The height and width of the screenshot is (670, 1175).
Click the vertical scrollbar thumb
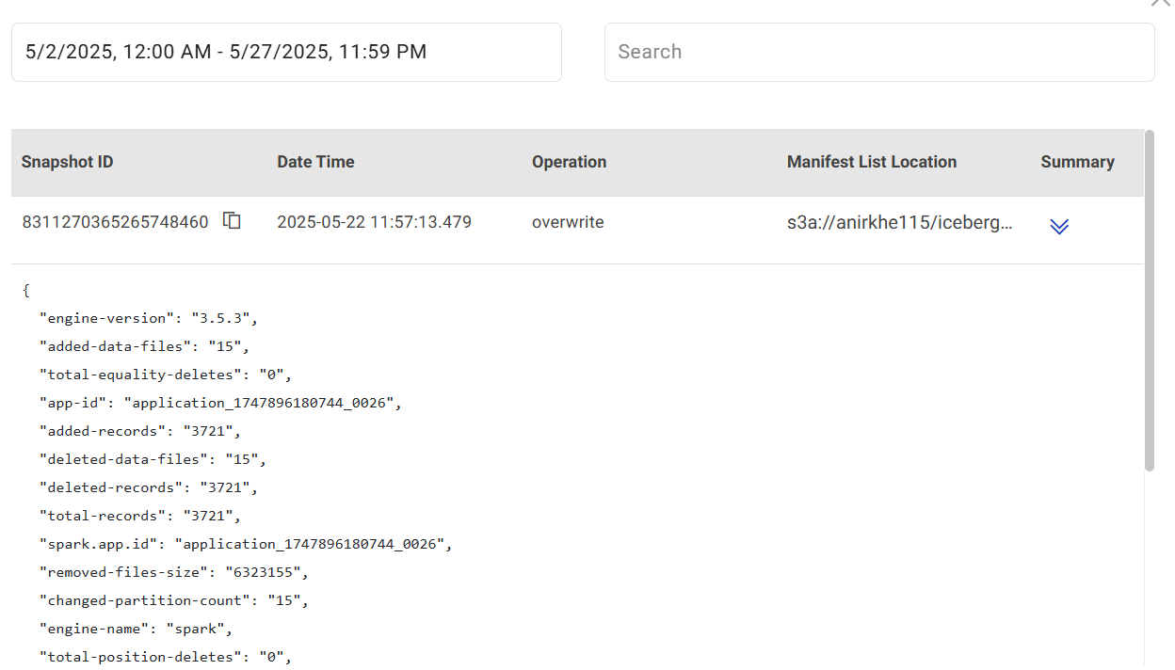pos(1149,301)
